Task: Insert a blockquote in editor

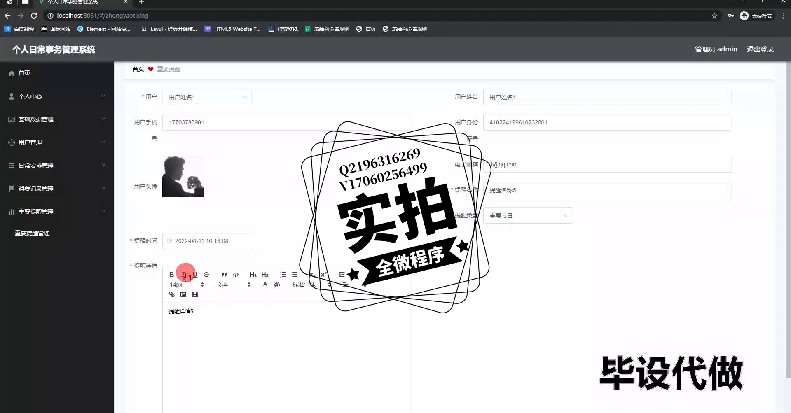Action: [x=224, y=275]
